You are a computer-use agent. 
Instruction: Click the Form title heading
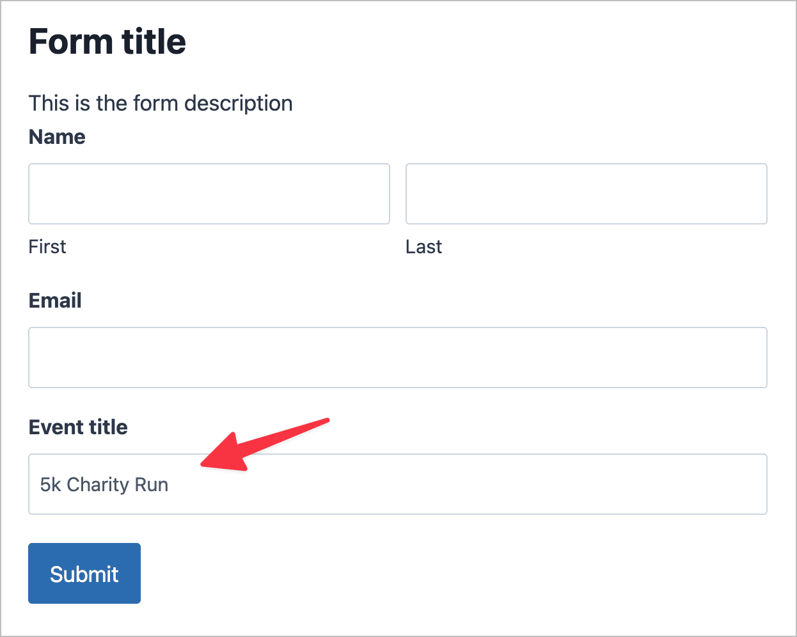click(107, 41)
